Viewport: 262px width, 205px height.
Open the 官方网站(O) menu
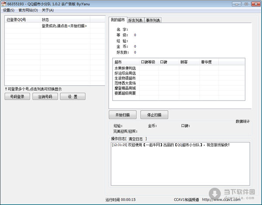tap(28, 10)
